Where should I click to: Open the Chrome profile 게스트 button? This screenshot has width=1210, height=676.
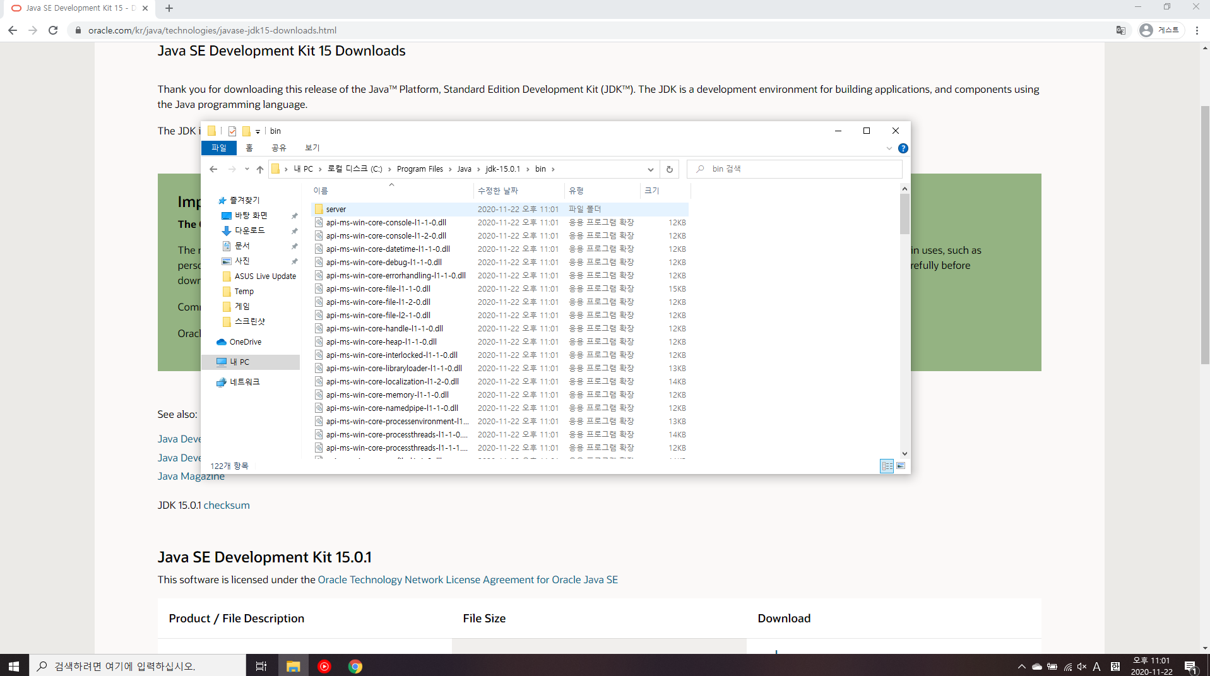(1160, 30)
